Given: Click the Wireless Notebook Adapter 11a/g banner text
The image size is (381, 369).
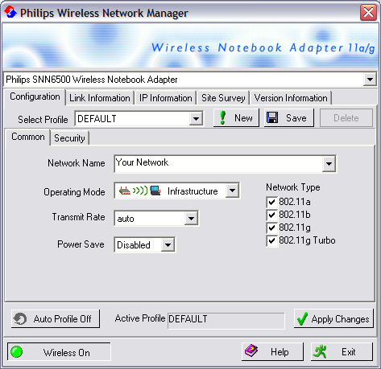Looking at the screenshot, I should (x=263, y=48).
